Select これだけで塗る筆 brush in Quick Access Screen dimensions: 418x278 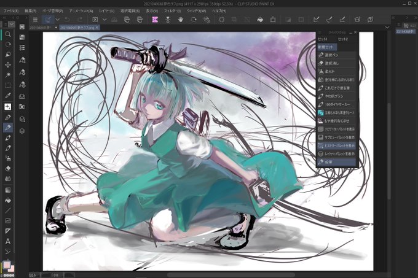[337, 88]
